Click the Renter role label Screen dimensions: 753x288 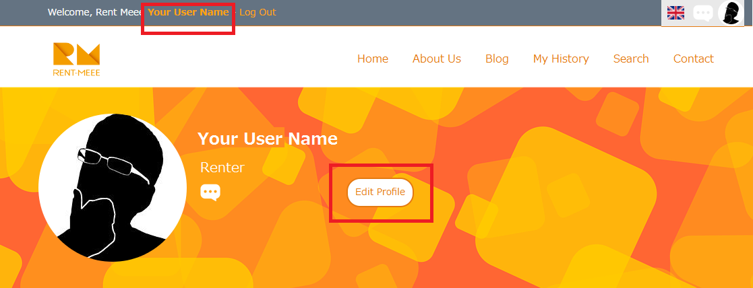(x=222, y=168)
